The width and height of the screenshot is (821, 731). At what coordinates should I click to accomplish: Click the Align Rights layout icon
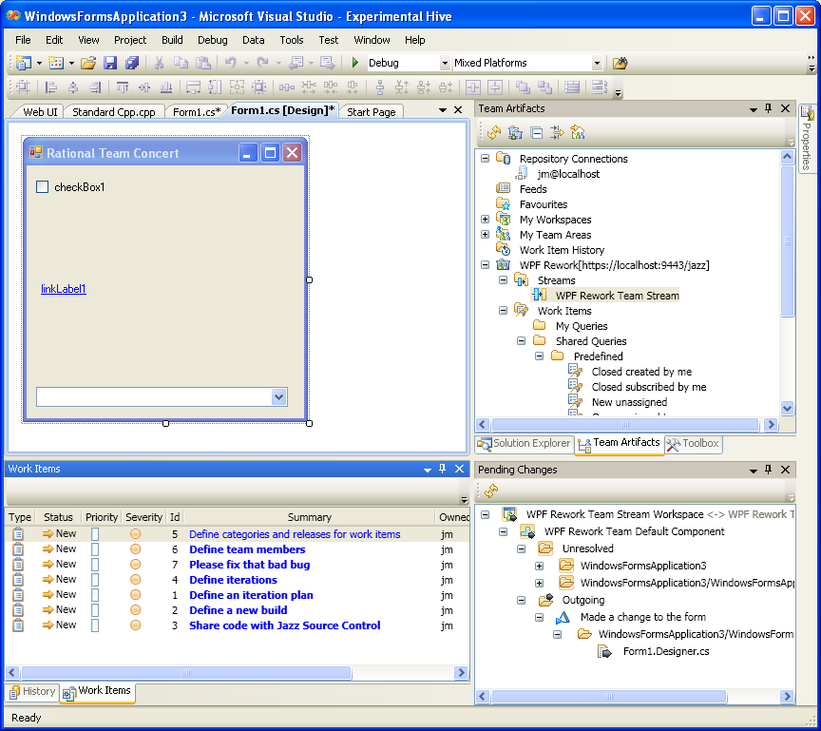95,87
